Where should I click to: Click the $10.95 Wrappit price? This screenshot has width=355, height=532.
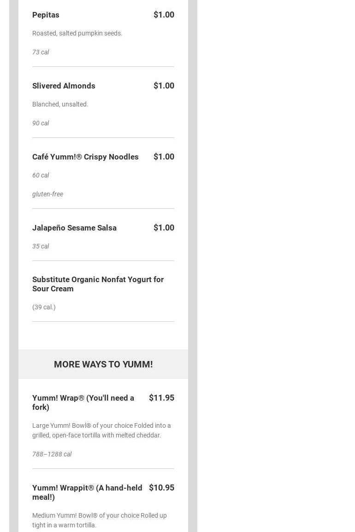pos(161,488)
